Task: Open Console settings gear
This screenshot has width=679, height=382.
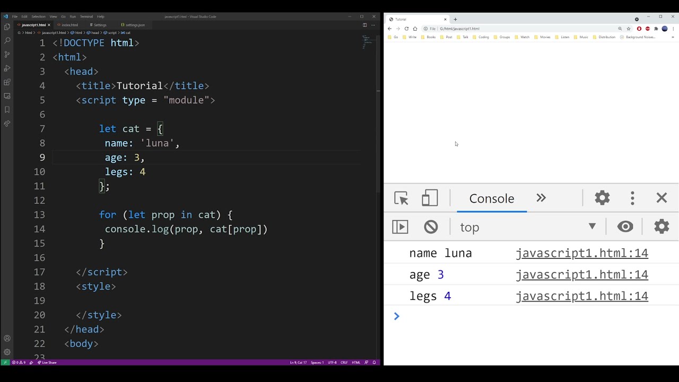Action: click(x=661, y=227)
